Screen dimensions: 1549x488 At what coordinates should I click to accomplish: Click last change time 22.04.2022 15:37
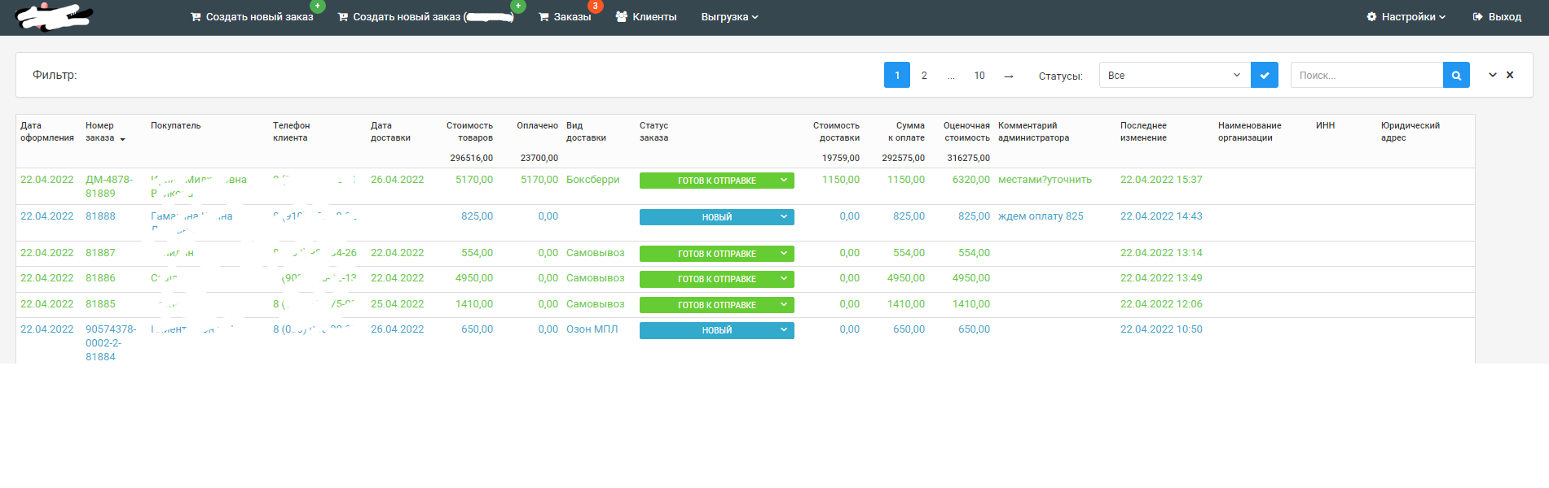tap(1161, 180)
